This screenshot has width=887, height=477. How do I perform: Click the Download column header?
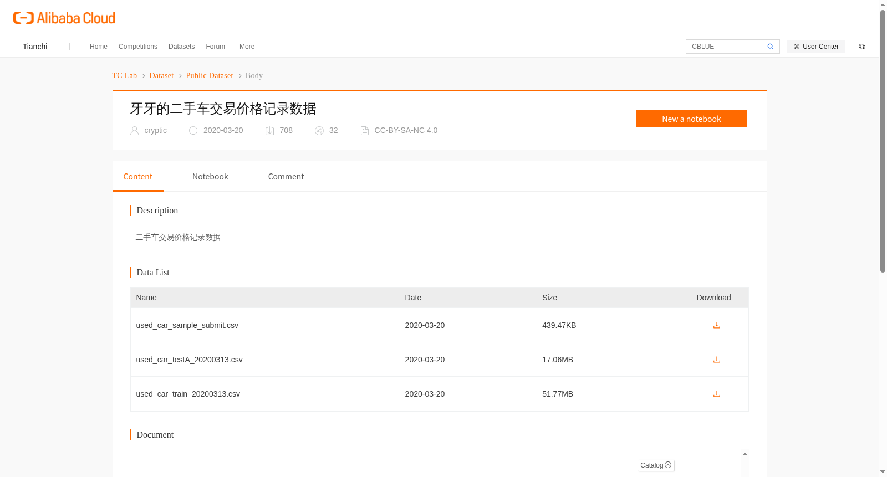[713, 298]
